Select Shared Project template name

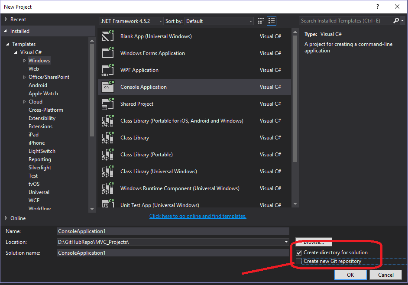[x=136, y=104]
